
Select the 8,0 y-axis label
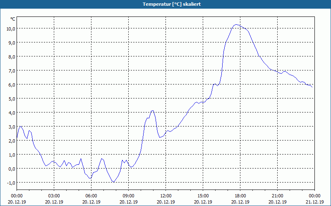click(x=12, y=57)
